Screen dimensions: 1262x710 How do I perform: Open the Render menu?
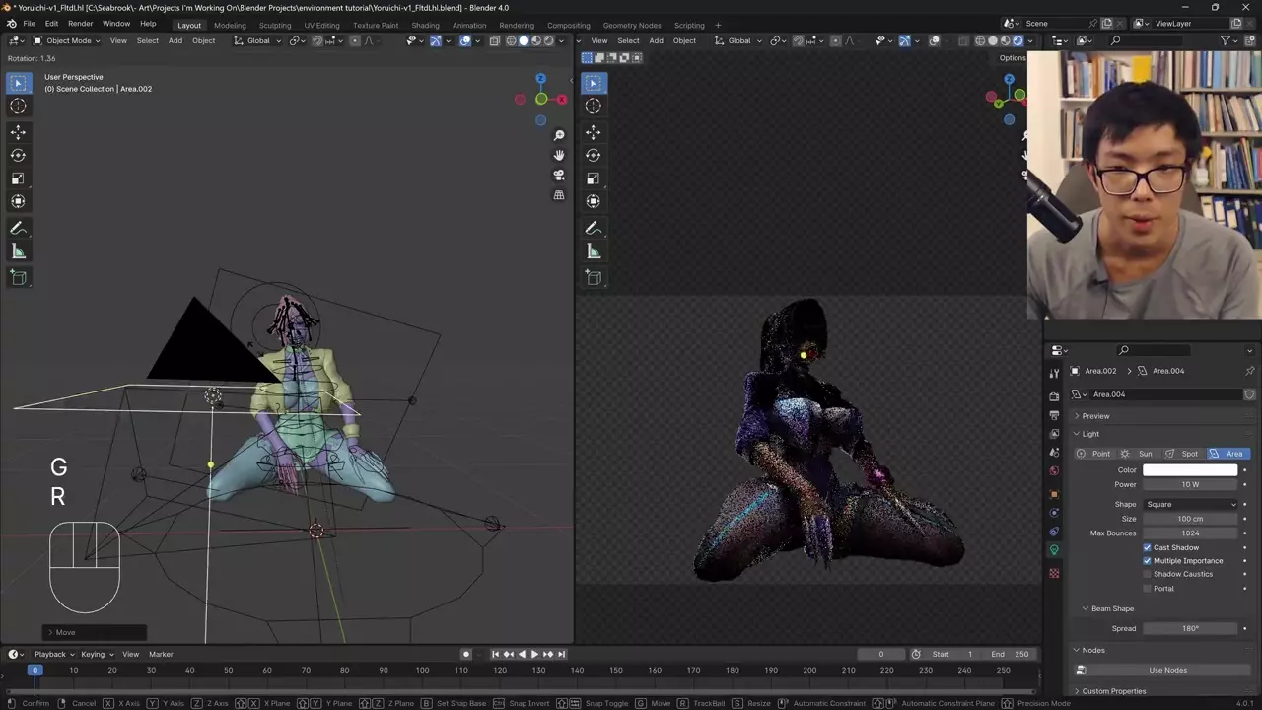tap(80, 24)
